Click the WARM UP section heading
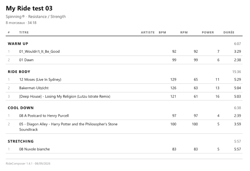Viewport: 250px width, 171px height. pyautogui.click(x=18, y=44)
